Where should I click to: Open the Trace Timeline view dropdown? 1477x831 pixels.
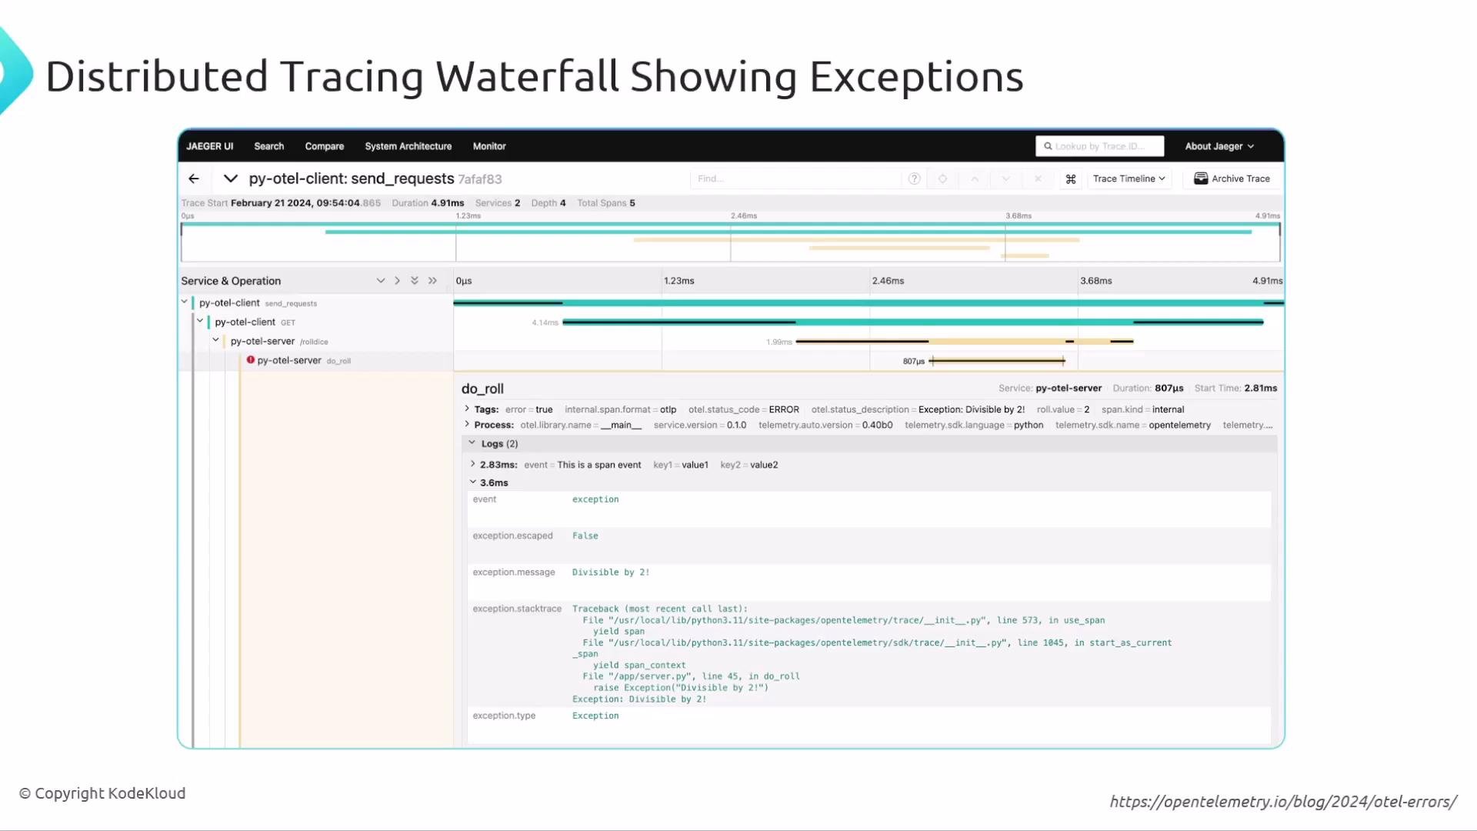click(1129, 179)
